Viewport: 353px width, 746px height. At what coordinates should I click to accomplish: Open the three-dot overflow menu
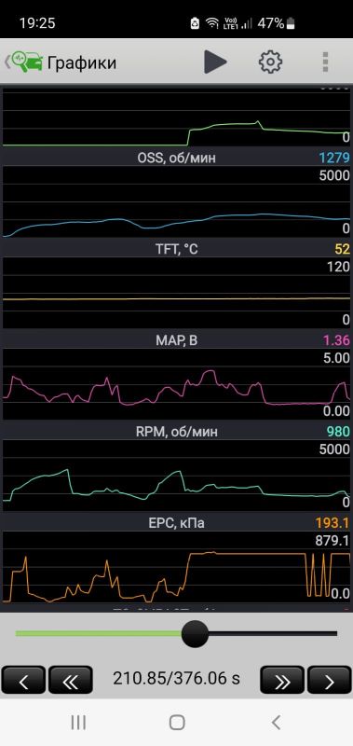tap(325, 62)
